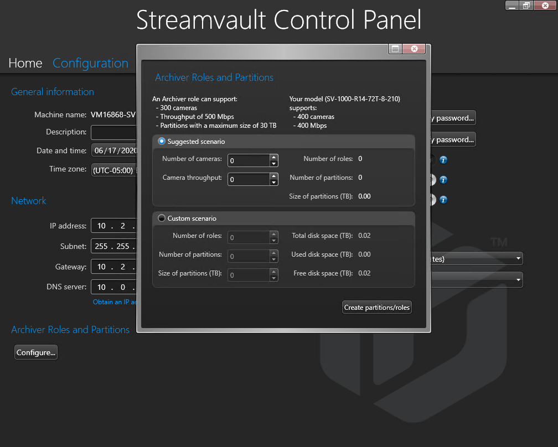The image size is (558, 447).
Task: Increase custom Number of partitions stepper
Action: click(x=273, y=253)
